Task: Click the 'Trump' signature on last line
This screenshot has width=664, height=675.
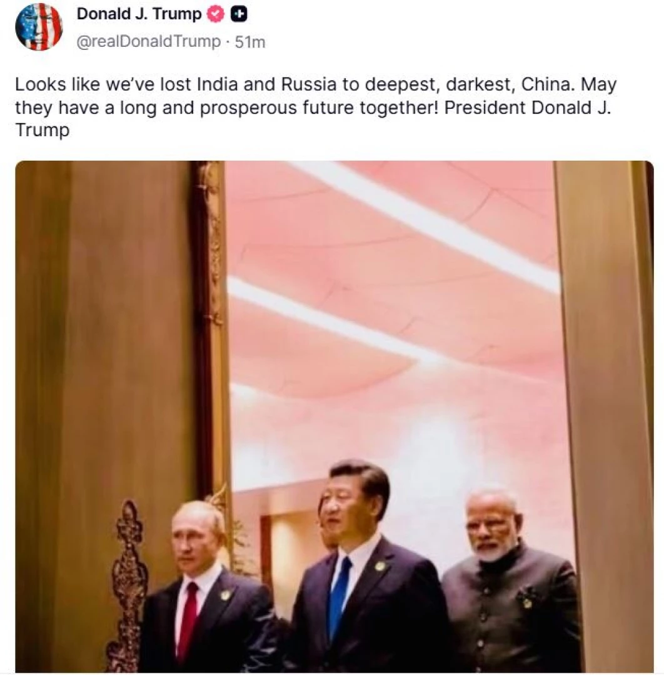Action: [x=42, y=131]
